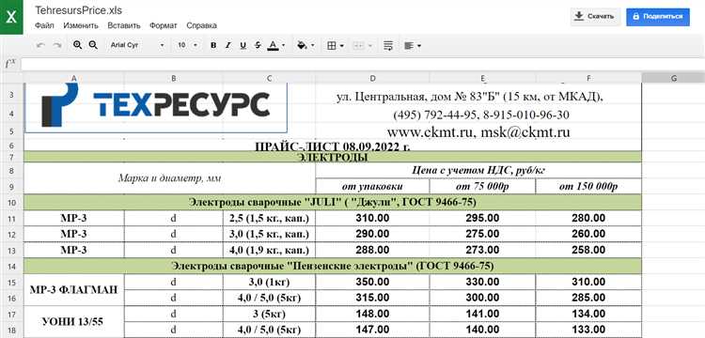Click the green Excel file icon
This screenshot has width=705, height=338.
point(11,17)
